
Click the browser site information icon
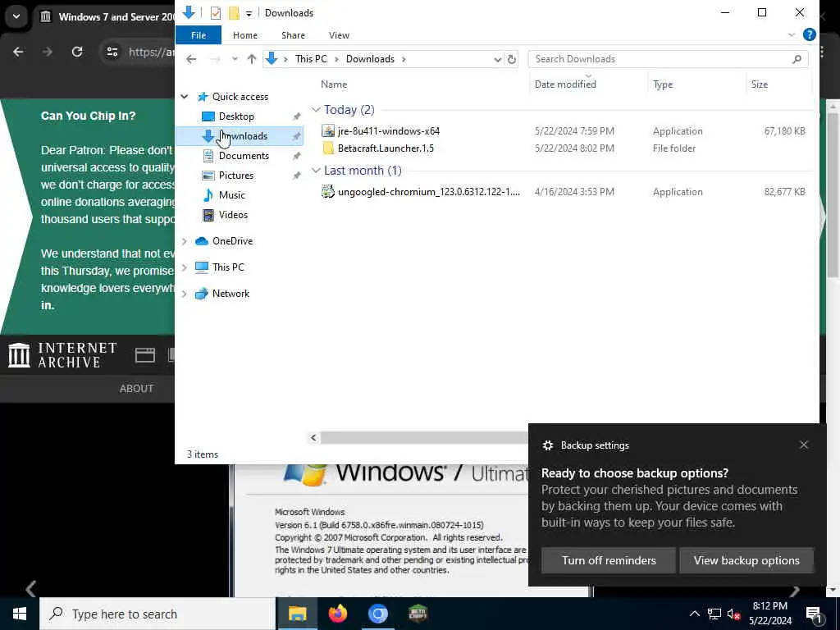tap(112, 52)
